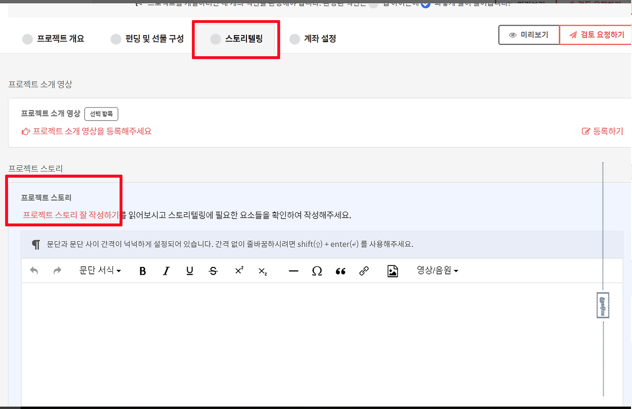Toggle superscript formatting
The width and height of the screenshot is (632, 409).
tap(239, 270)
